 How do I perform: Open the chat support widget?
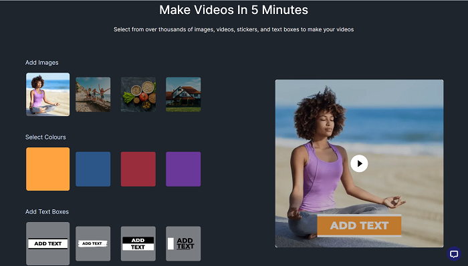(454, 254)
